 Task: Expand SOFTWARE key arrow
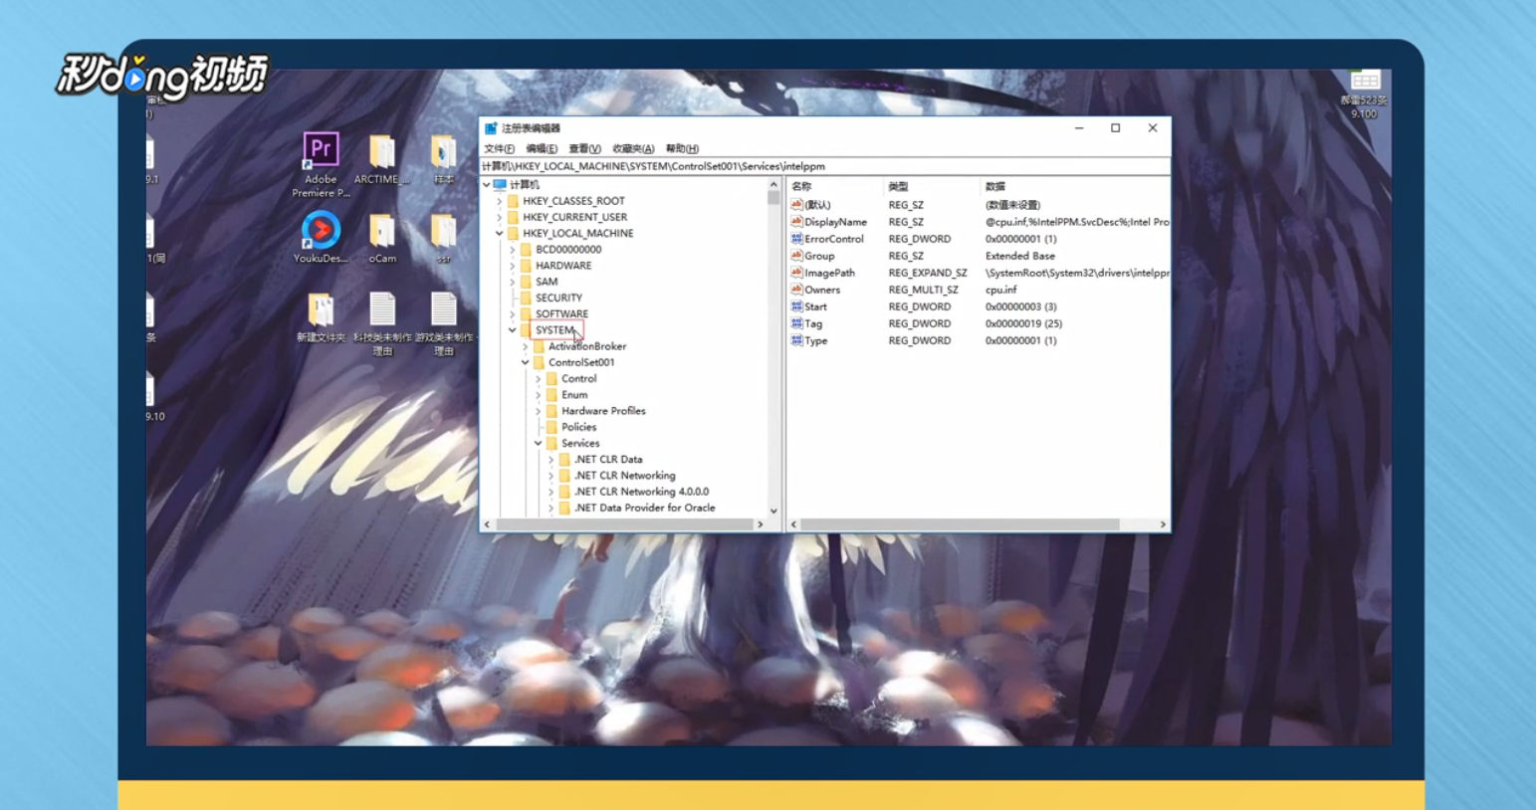[x=513, y=313]
